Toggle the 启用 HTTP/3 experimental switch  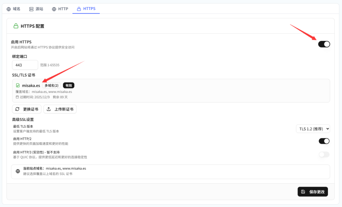point(324,154)
